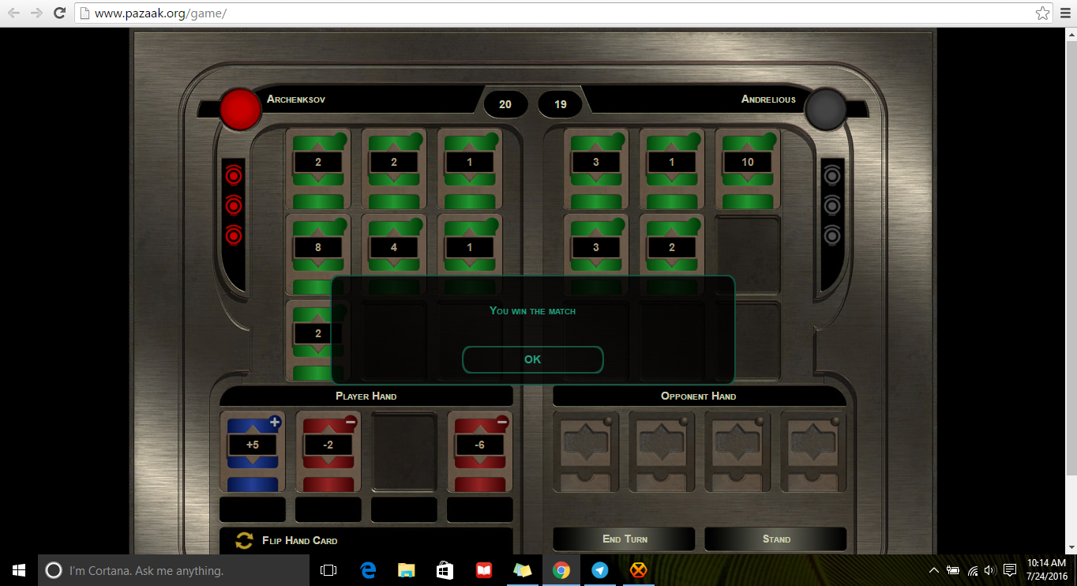Click the minus badge on the -6 card

tap(502, 423)
